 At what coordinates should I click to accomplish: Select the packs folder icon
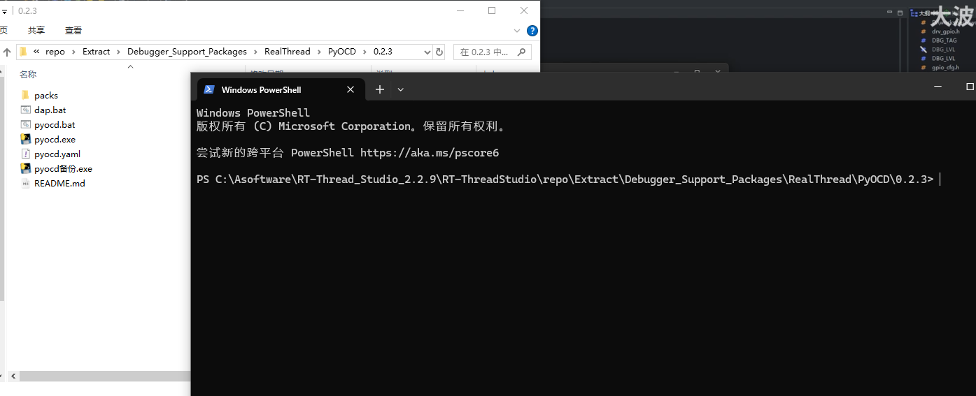tap(25, 95)
